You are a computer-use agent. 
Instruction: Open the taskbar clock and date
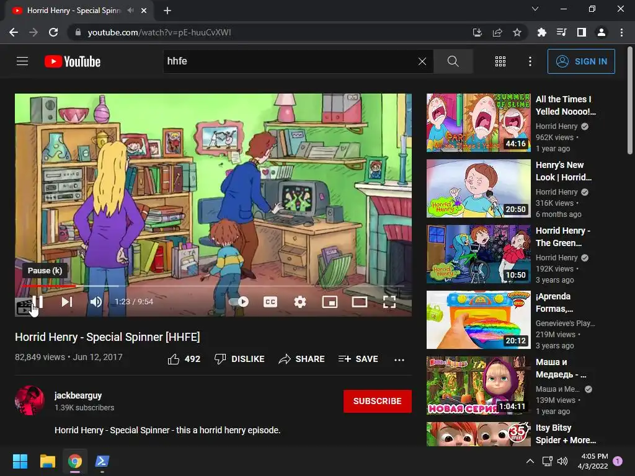tap(593, 461)
